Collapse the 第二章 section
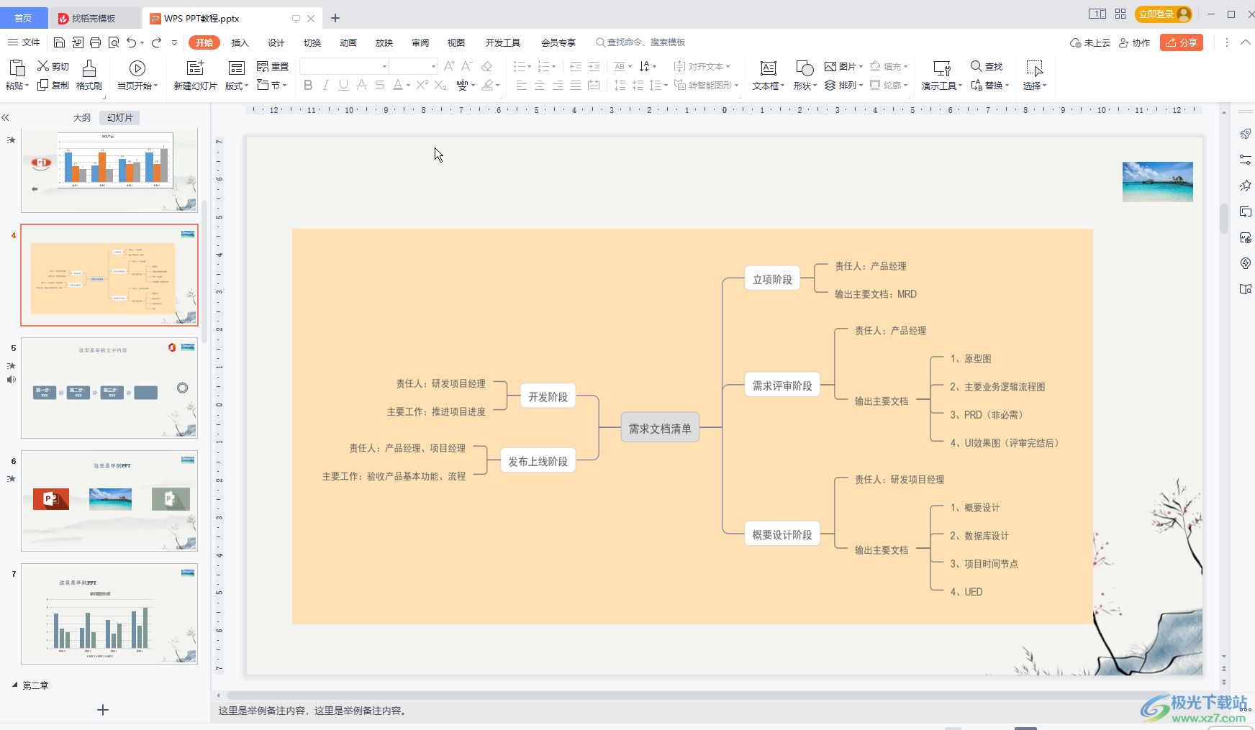 (x=15, y=685)
